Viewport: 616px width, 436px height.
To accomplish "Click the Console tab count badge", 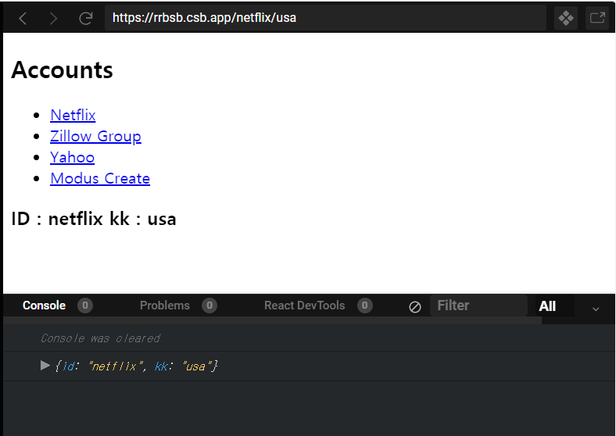I will pos(85,306).
